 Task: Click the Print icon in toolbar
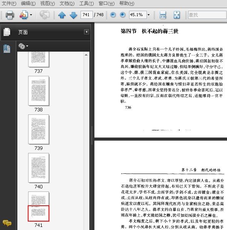(10, 15)
